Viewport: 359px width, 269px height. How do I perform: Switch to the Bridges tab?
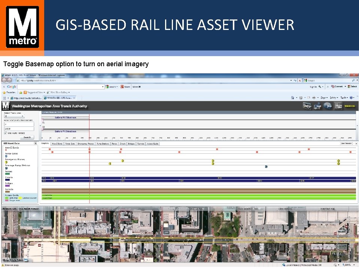(131, 144)
